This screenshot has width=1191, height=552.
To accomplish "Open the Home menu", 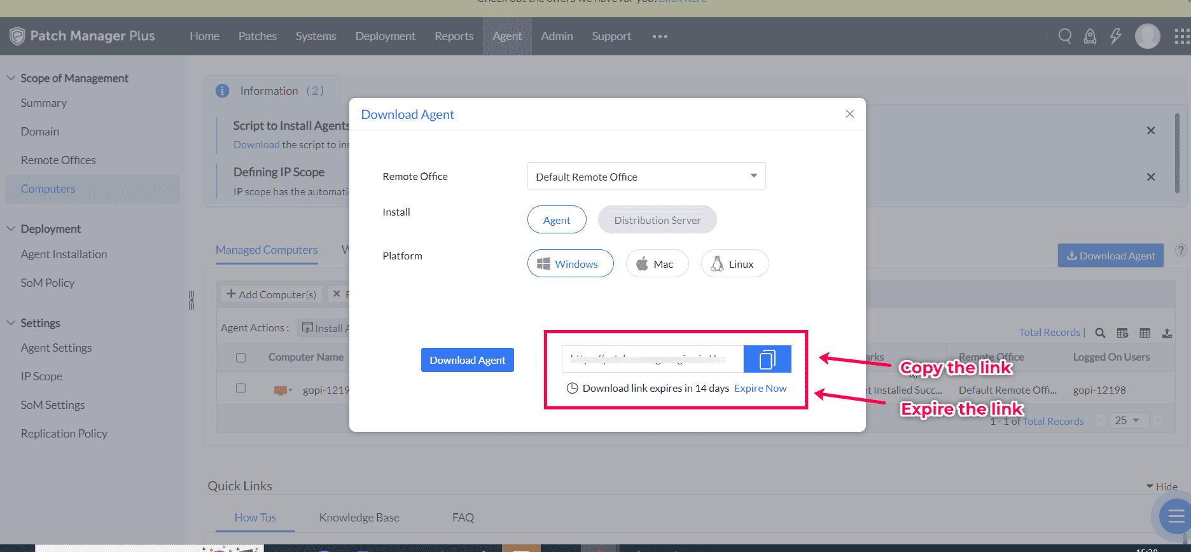I will click(204, 36).
